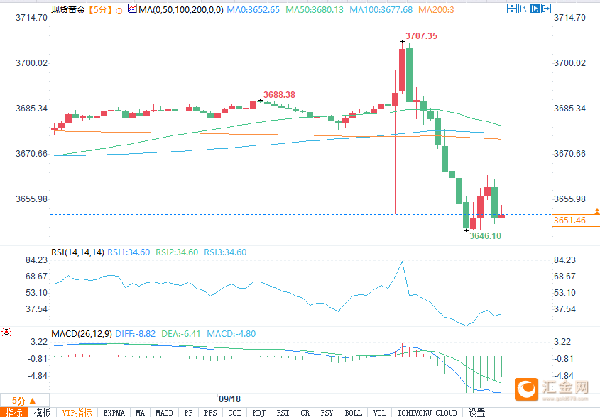Select the CCI indicator tab
Screen dimensions: 600x417
pos(234,413)
